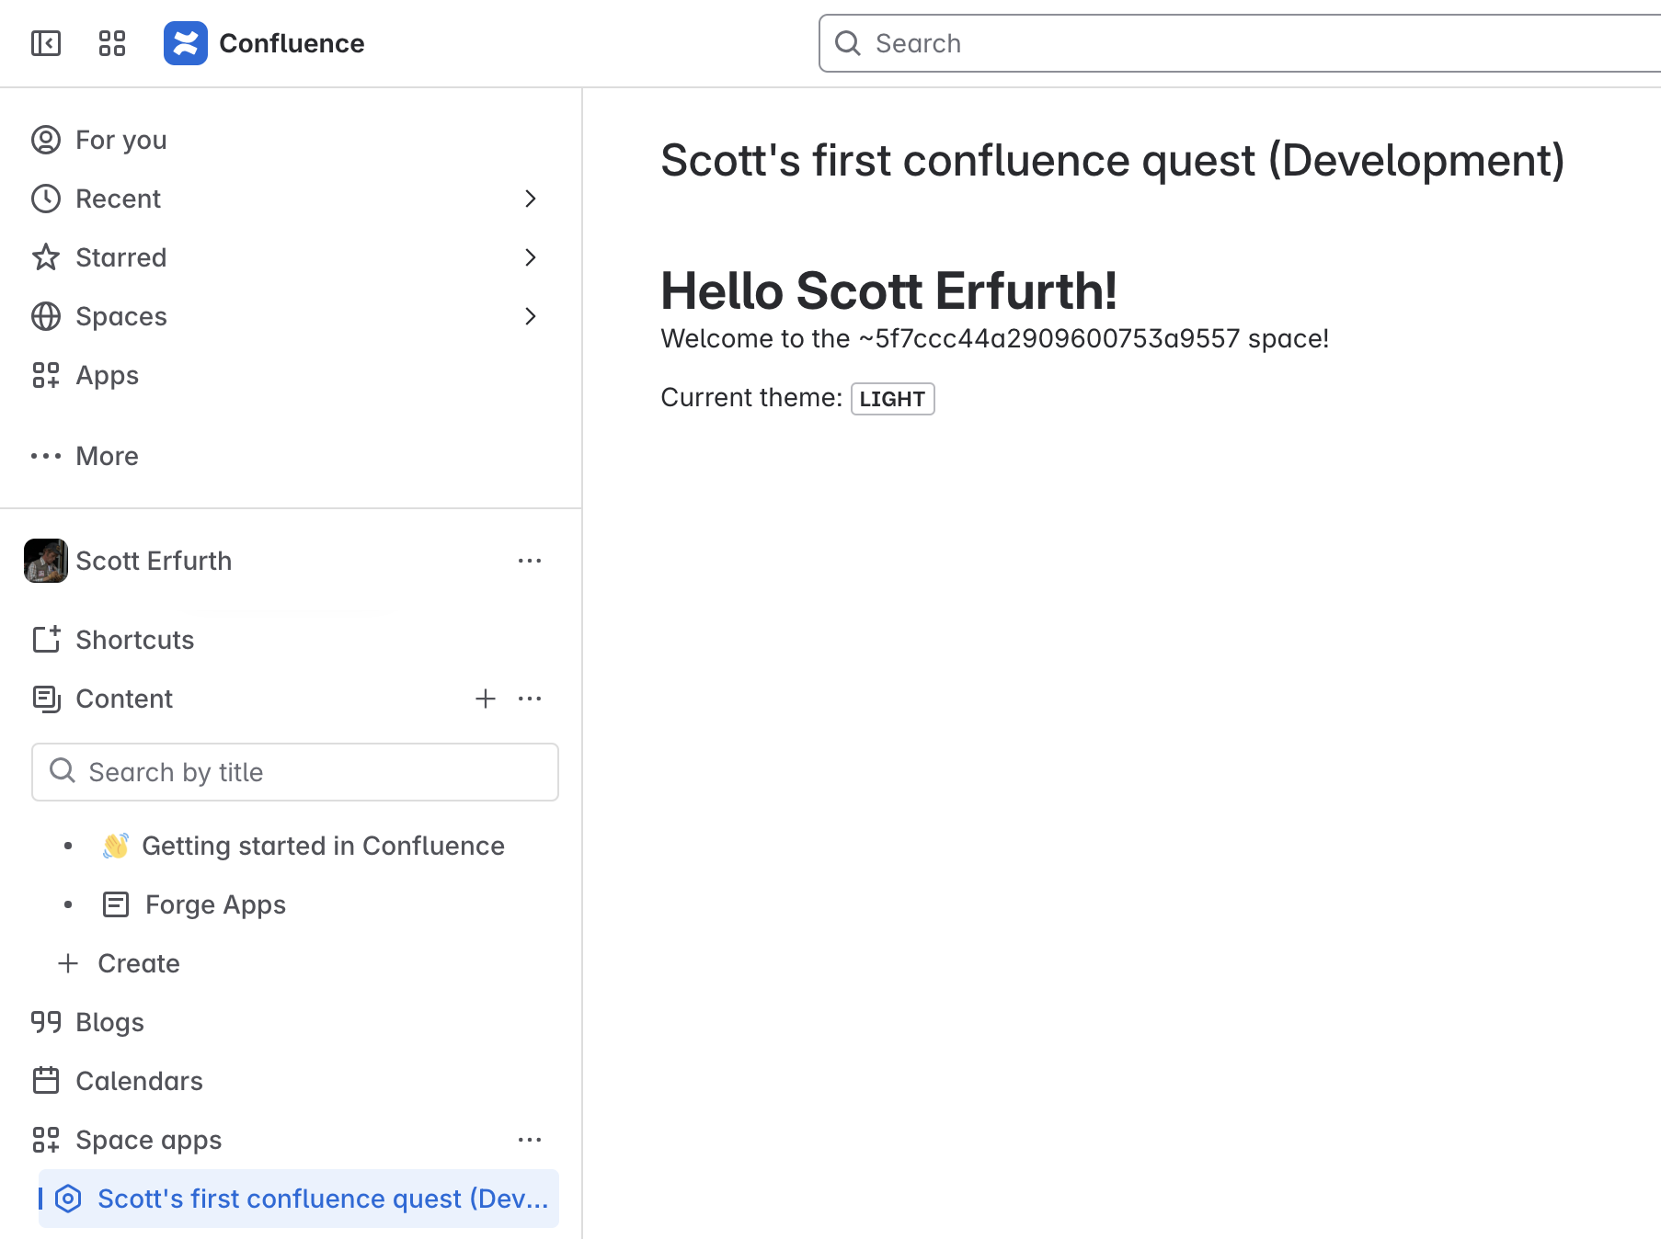Screen dimensions: 1661x1239
Task: Open the Forge Apps page
Action: click(x=215, y=904)
